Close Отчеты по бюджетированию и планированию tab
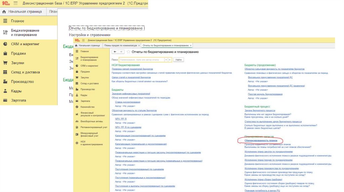The width and height of the screenshot is (344, 192). (191, 45)
